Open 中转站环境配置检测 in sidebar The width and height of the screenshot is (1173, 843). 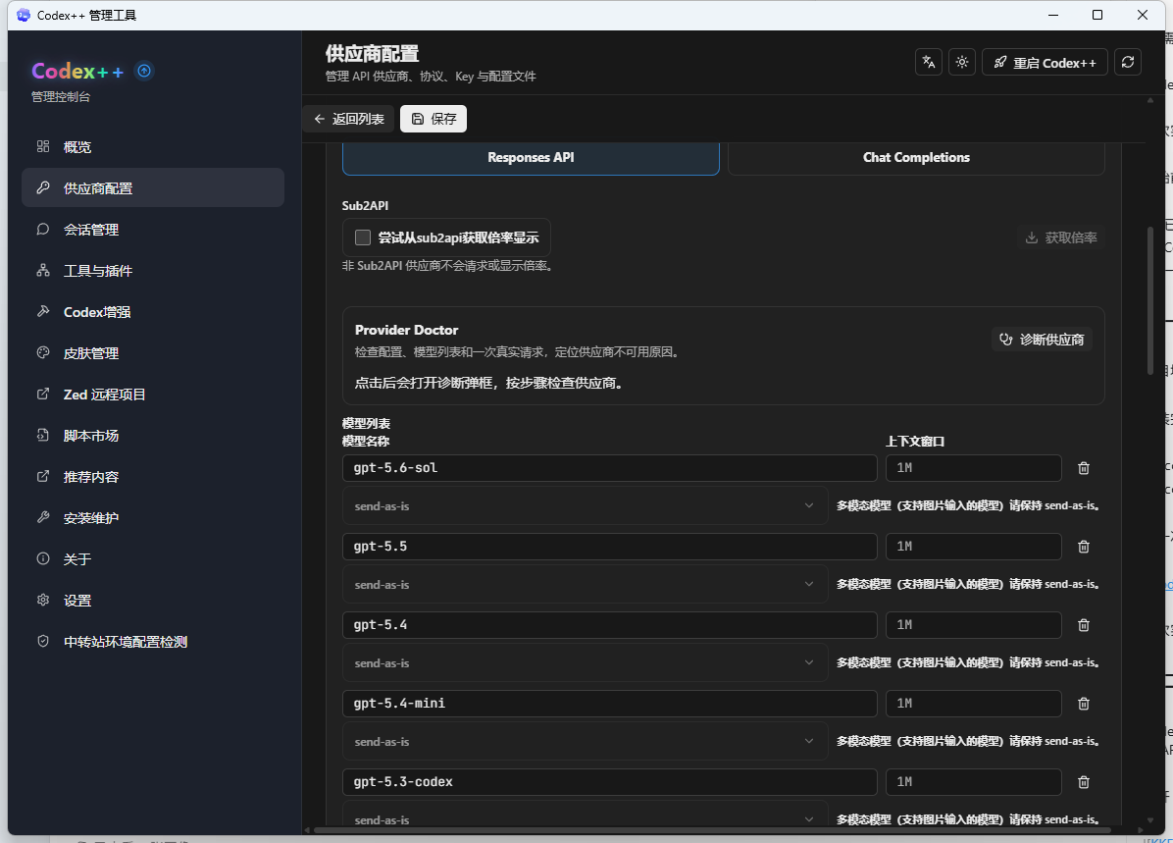coord(153,641)
